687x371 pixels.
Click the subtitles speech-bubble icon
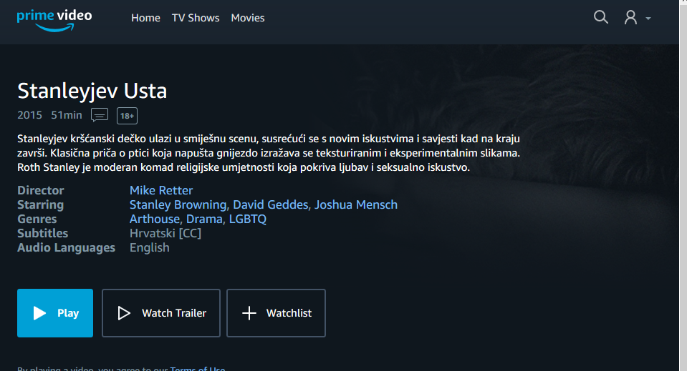pyautogui.click(x=100, y=115)
